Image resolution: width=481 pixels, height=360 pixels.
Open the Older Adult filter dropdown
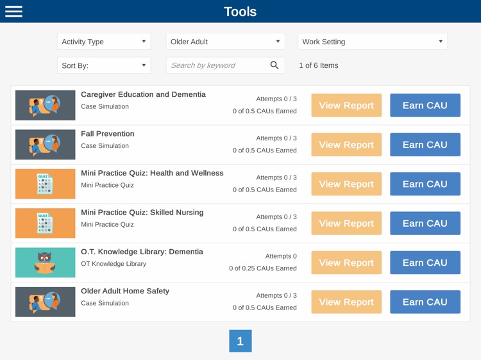[225, 42]
